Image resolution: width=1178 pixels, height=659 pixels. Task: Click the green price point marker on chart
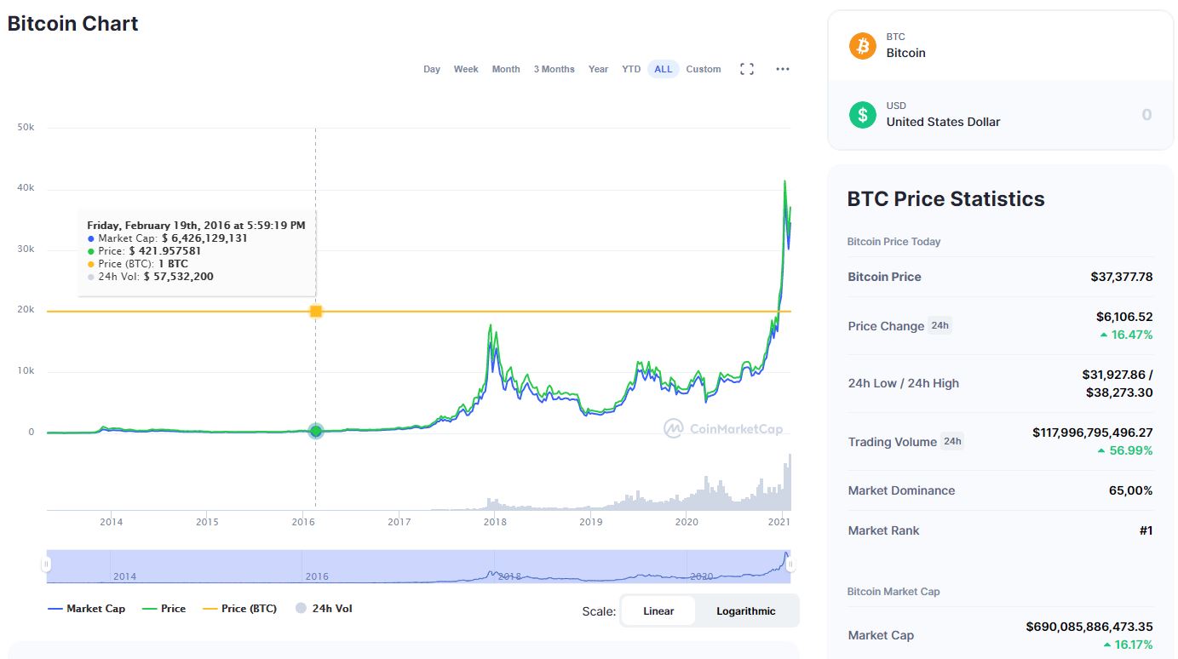pos(316,431)
